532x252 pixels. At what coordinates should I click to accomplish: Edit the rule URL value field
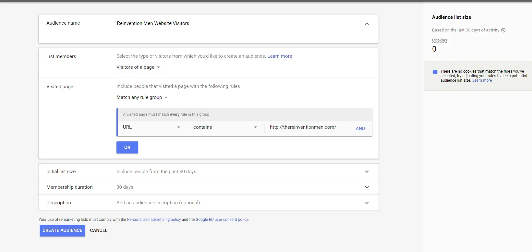point(302,127)
